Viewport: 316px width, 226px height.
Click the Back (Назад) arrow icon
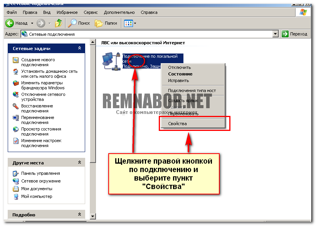(x=10, y=23)
